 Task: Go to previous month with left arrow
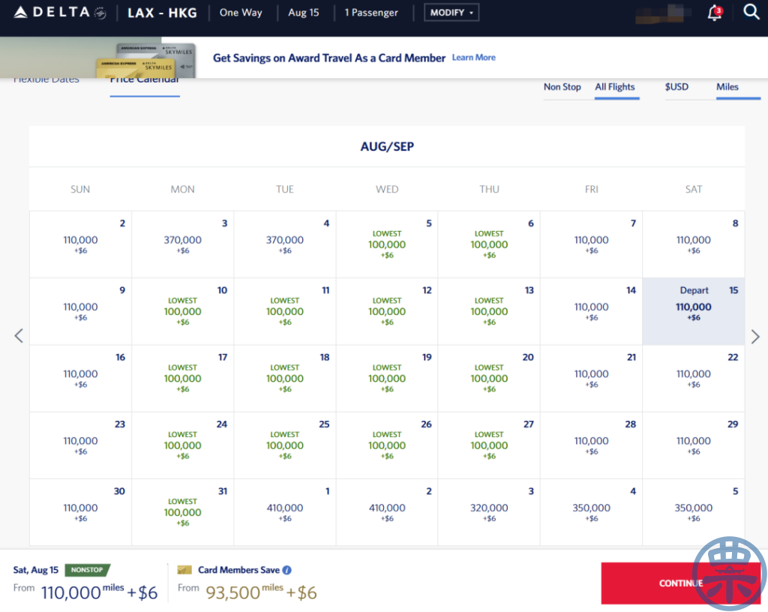click(x=19, y=336)
